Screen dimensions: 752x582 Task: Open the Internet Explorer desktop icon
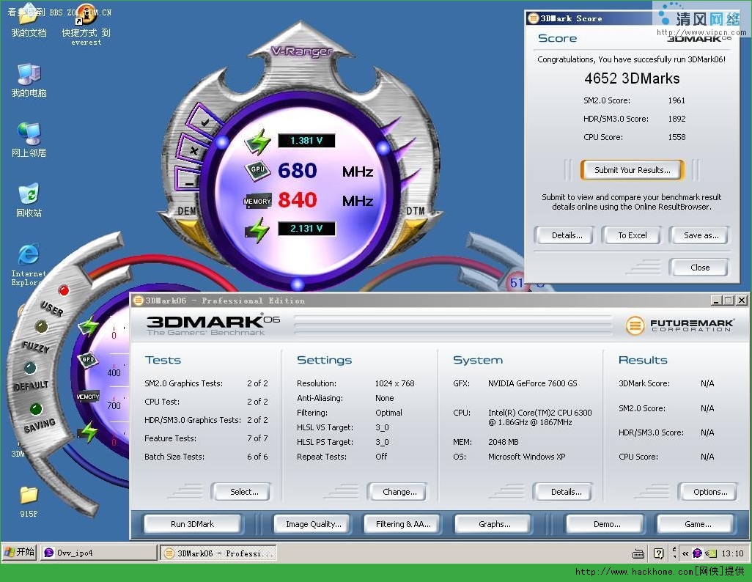tap(29, 265)
